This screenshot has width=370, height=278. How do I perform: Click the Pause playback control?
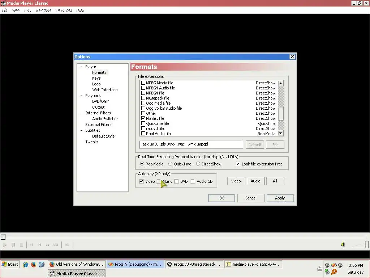(13, 245)
